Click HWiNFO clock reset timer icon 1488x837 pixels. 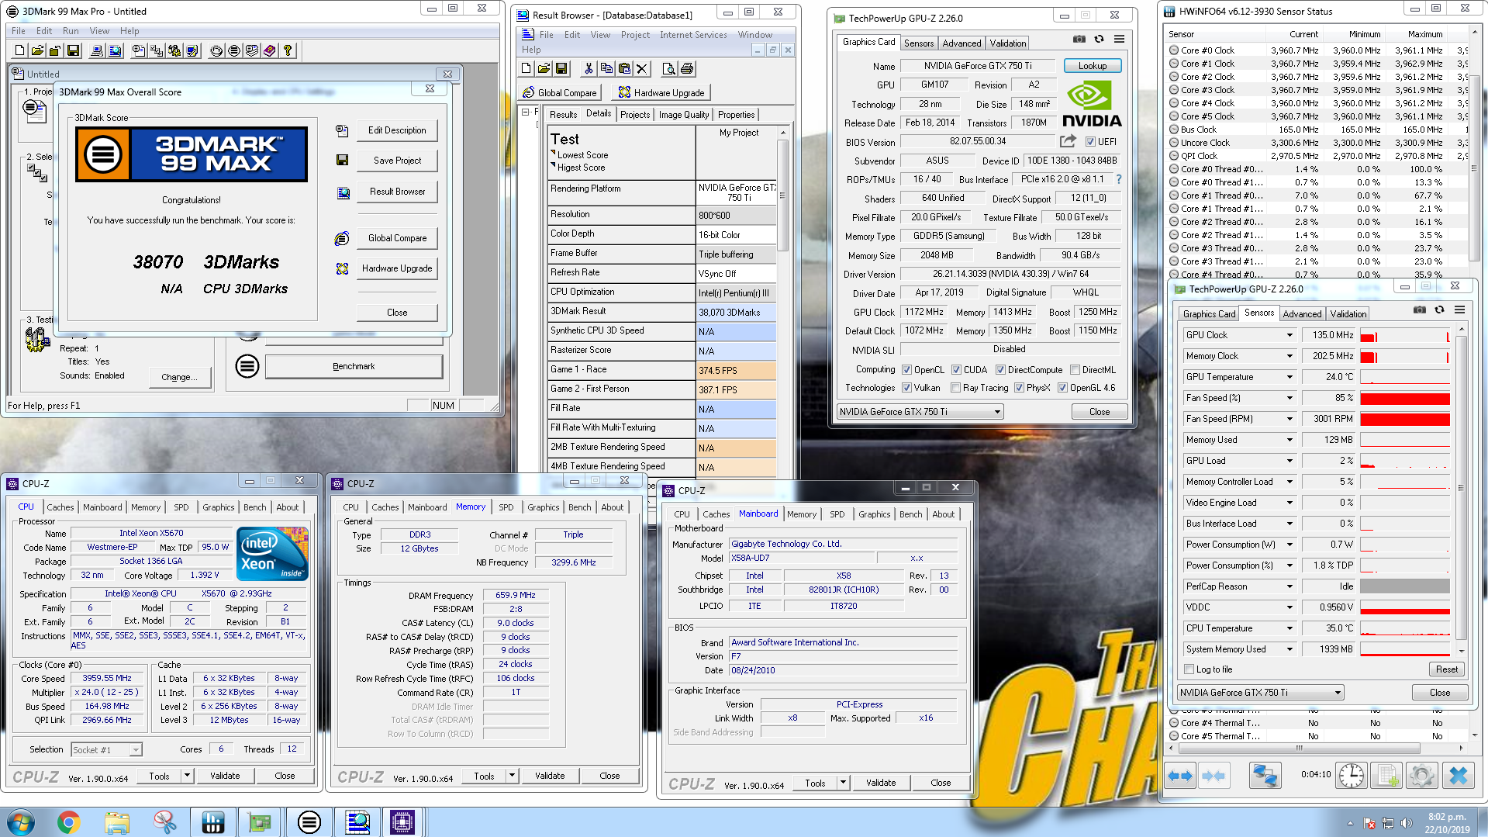(x=1352, y=775)
